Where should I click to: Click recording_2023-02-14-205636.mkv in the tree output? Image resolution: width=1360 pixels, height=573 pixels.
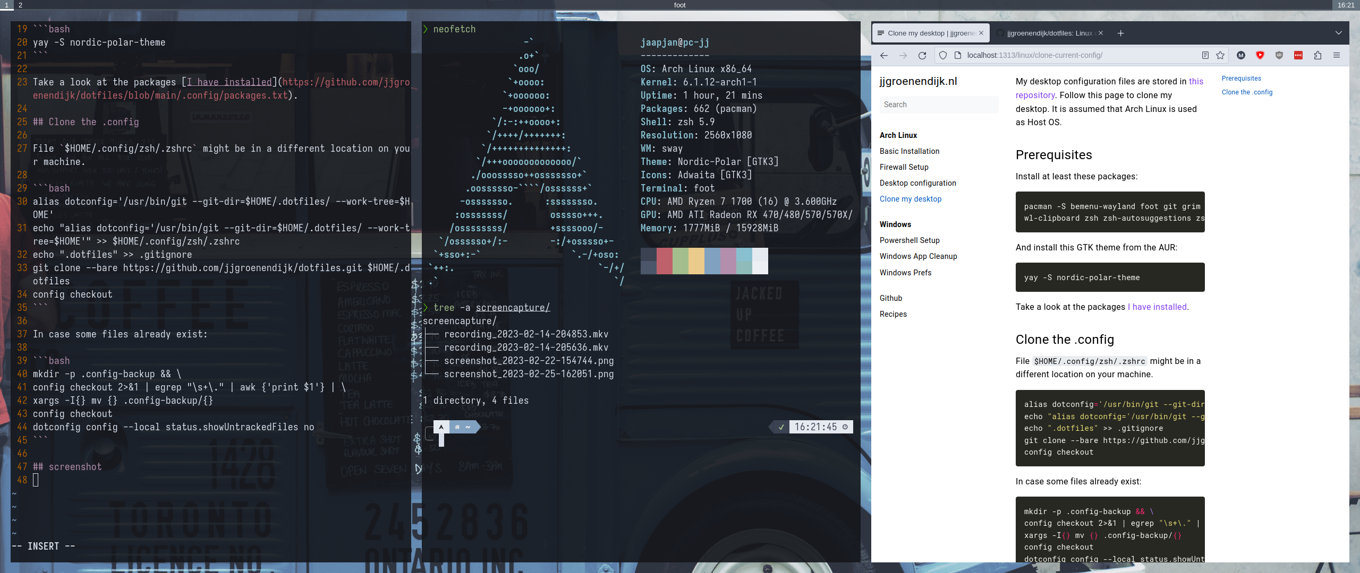click(x=526, y=348)
